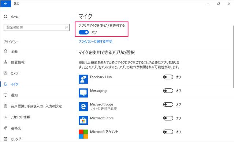Open the アカウント情報 section

[21, 117]
